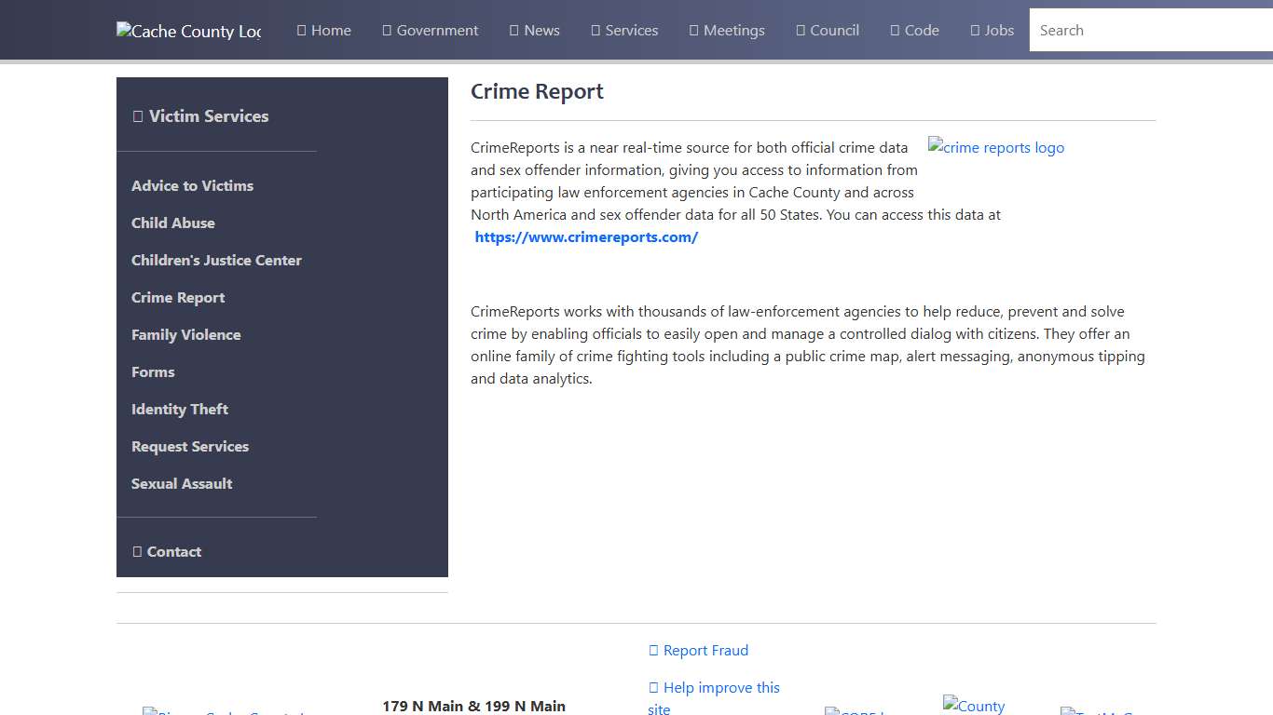The image size is (1273, 715).
Task: Open the Meetings menu item
Action: coord(726,30)
